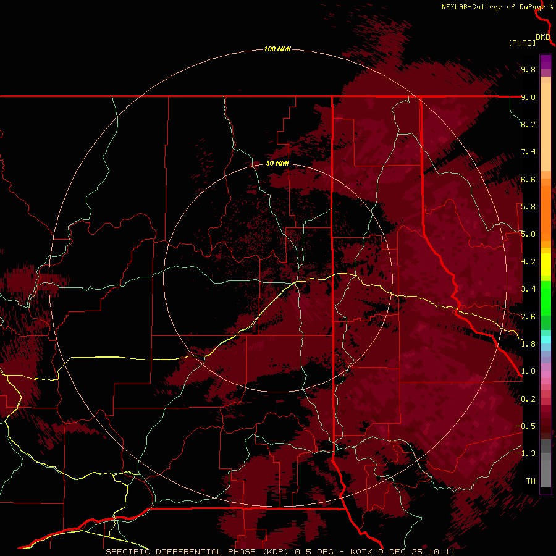The width and height of the screenshot is (556, 556).
Task: Click the 9.0 value on the color scale
Action: pyautogui.click(x=528, y=97)
